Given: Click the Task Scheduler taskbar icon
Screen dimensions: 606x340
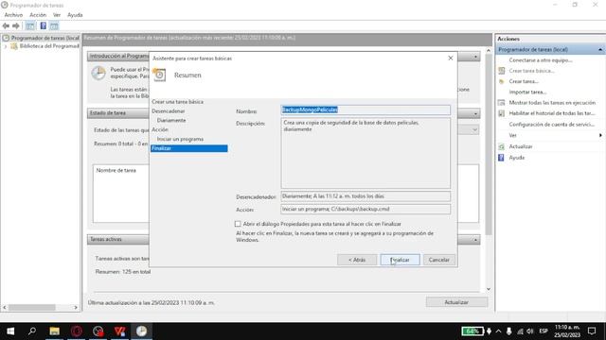Looking at the screenshot, I should (x=141, y=331).
